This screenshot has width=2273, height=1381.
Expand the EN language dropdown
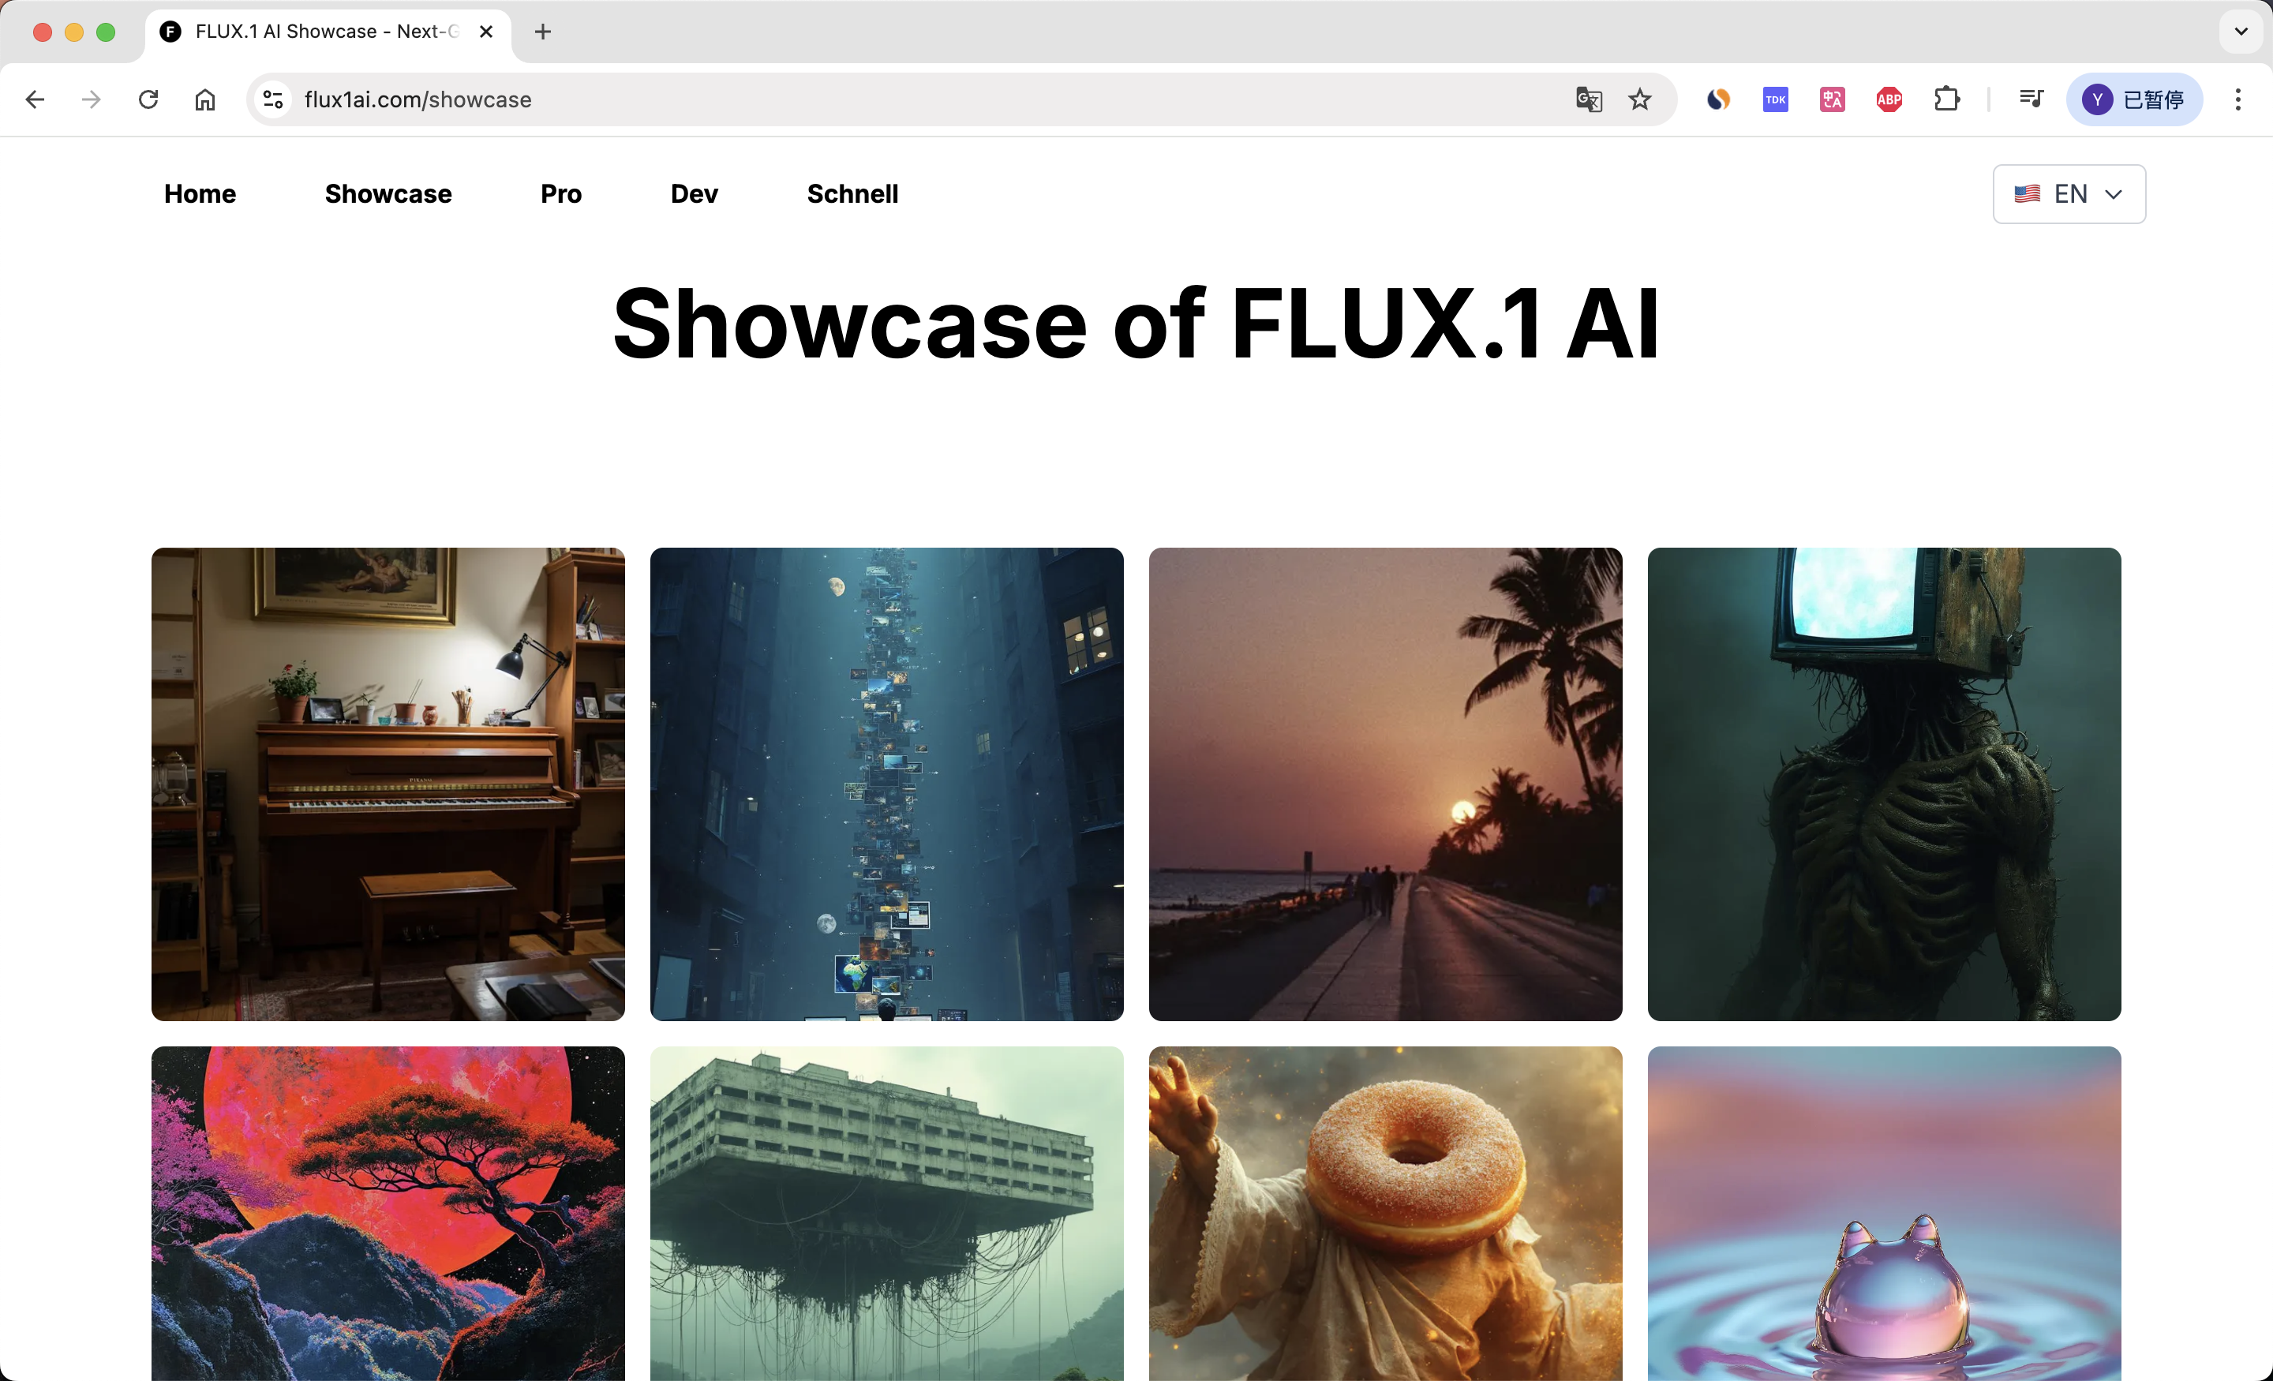point(2069,193)
